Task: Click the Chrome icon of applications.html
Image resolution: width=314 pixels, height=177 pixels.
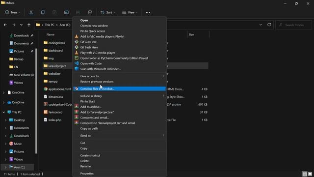Action: [46, 89]
